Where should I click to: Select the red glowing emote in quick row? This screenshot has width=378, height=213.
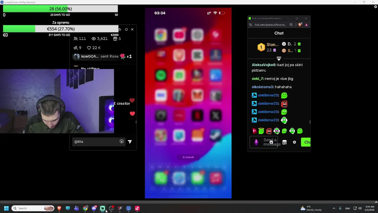(254, 131)
